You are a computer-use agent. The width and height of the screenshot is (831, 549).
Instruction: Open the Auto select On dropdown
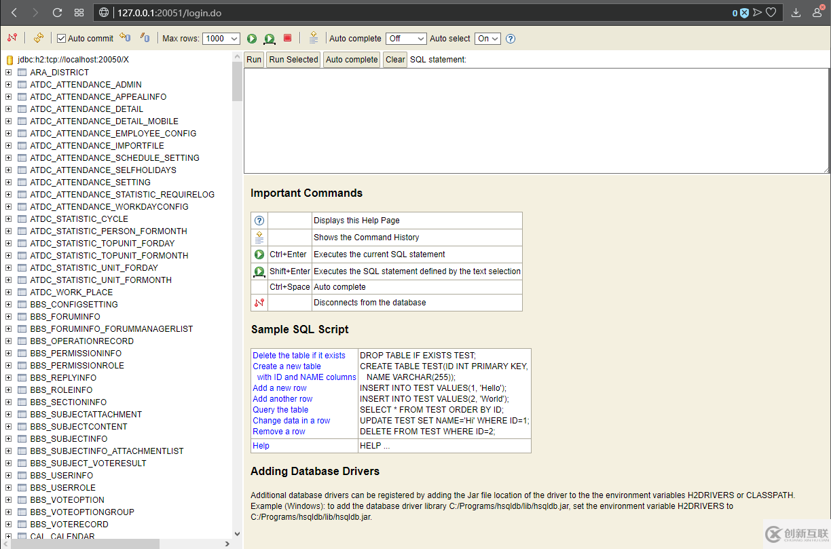pyautogui.click(x=487, y=39)
